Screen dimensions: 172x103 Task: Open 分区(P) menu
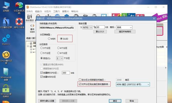[x=48, y=11]
